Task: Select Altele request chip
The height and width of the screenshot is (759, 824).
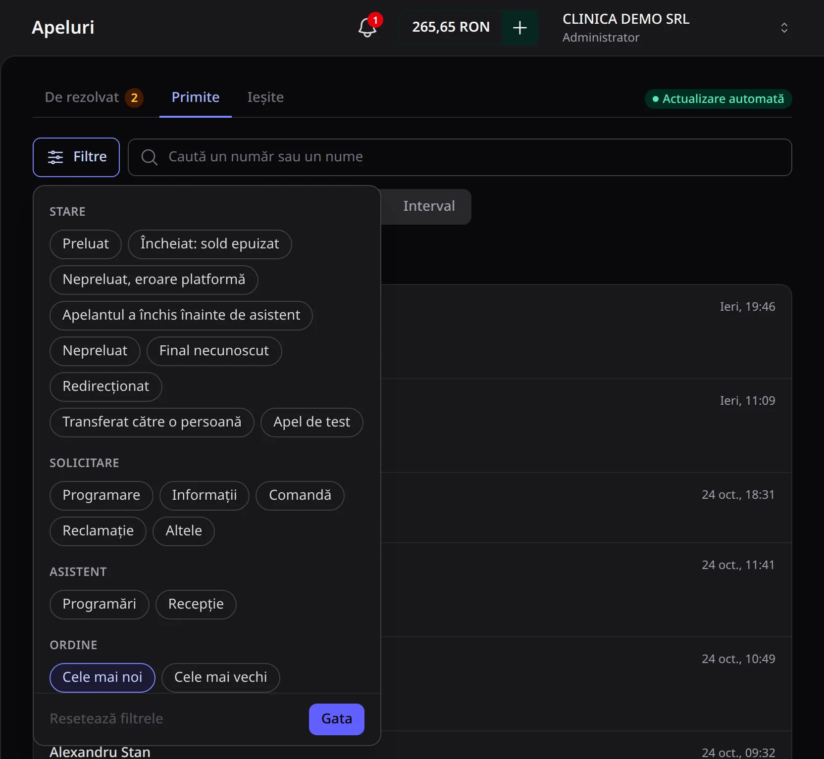Action: [184, 531]
